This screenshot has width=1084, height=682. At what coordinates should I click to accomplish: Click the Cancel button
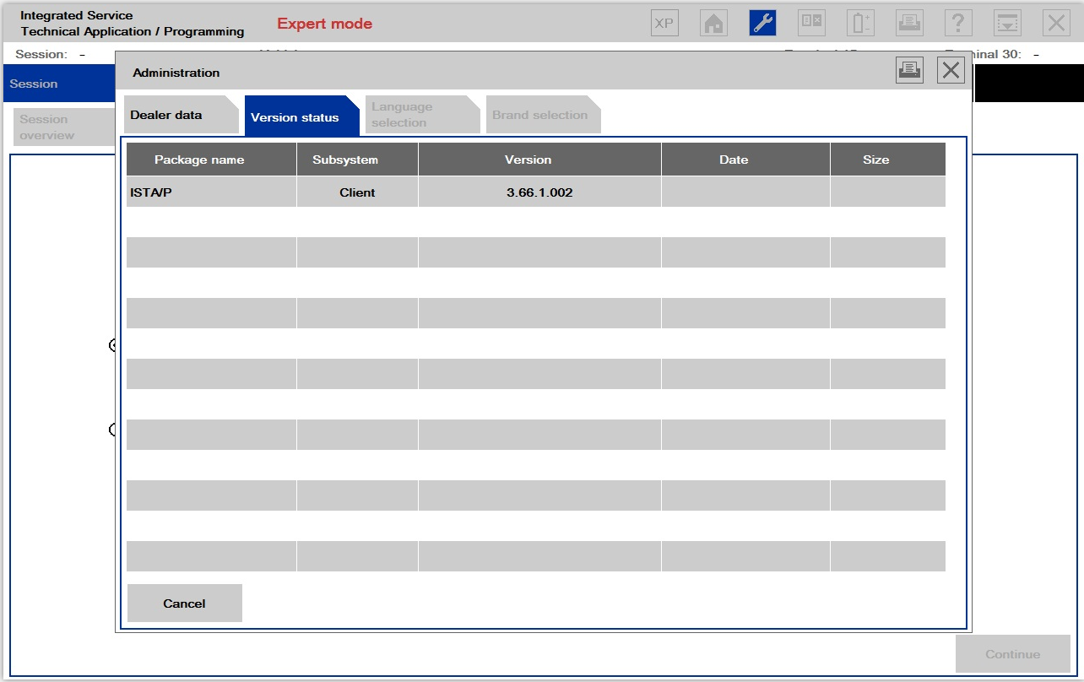coord(185,604)
